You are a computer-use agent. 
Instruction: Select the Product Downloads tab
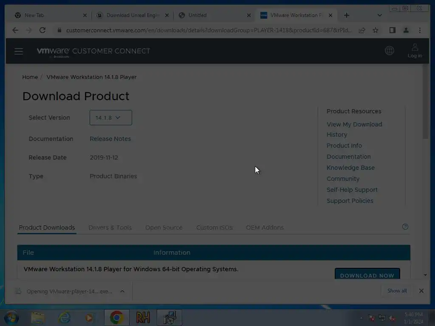point(47,228)
